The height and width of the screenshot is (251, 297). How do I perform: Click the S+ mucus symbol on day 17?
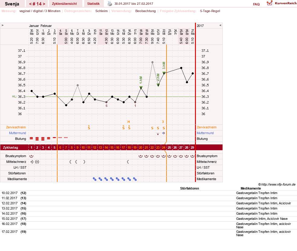(124, 127)
